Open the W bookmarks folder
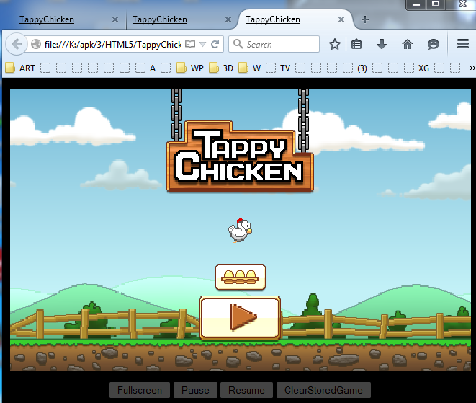Image resolution: width=476 pixels, height=403 pixels. click(x=250, y=68)
